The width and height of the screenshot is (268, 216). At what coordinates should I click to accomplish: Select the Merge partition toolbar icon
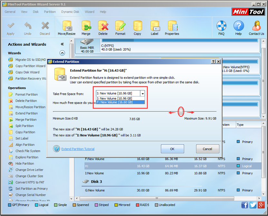(86, 26)
